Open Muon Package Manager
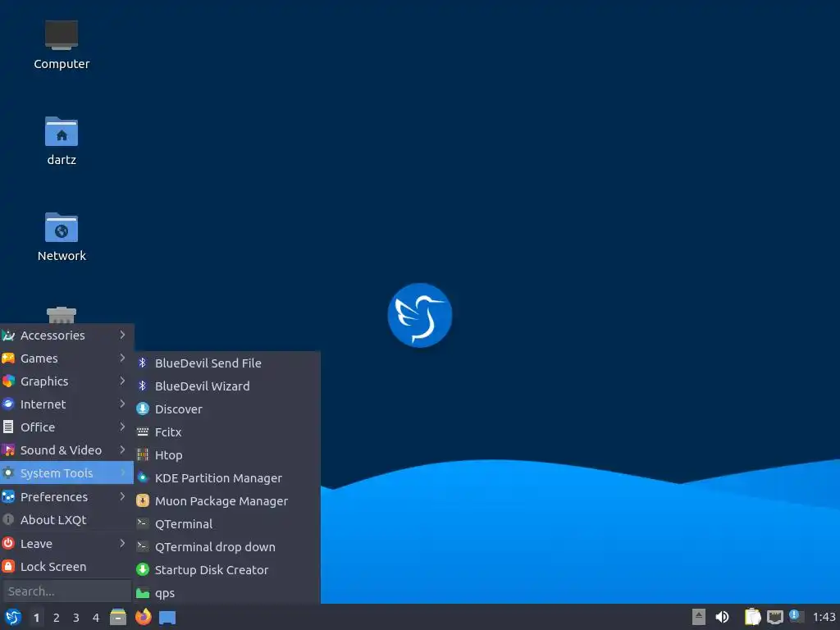 (x=227, y=501)
